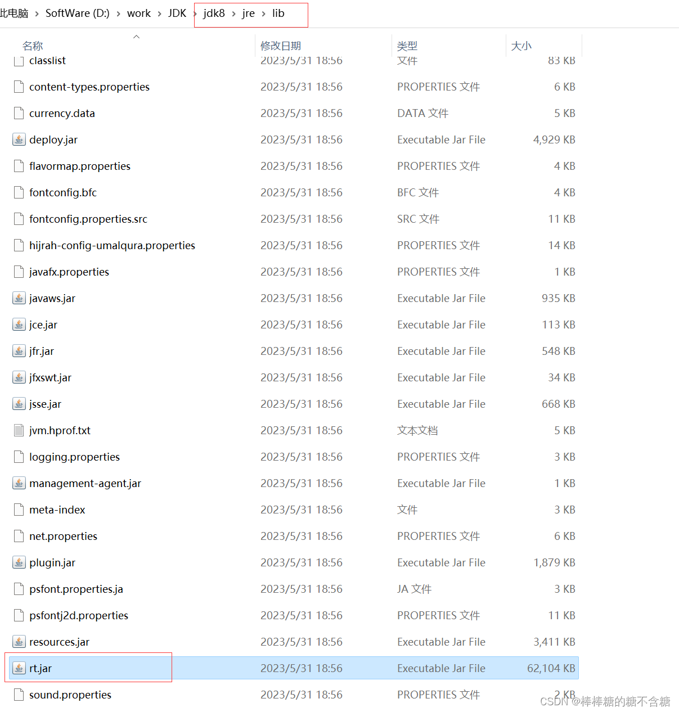Click the jar icon next to plugin.jar
This screenshot has height=712, width=679.
point(19,562)
